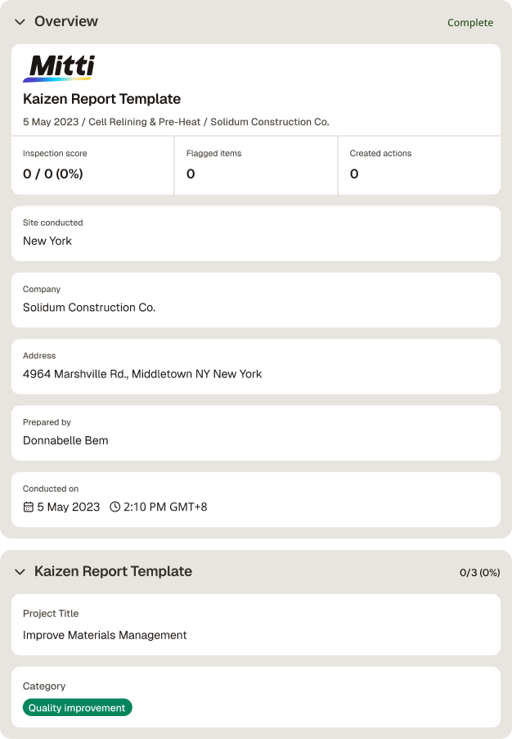Screen dimensions: 512x739
Task: Select the Quality improvement category tag
Action: (77, 707)
